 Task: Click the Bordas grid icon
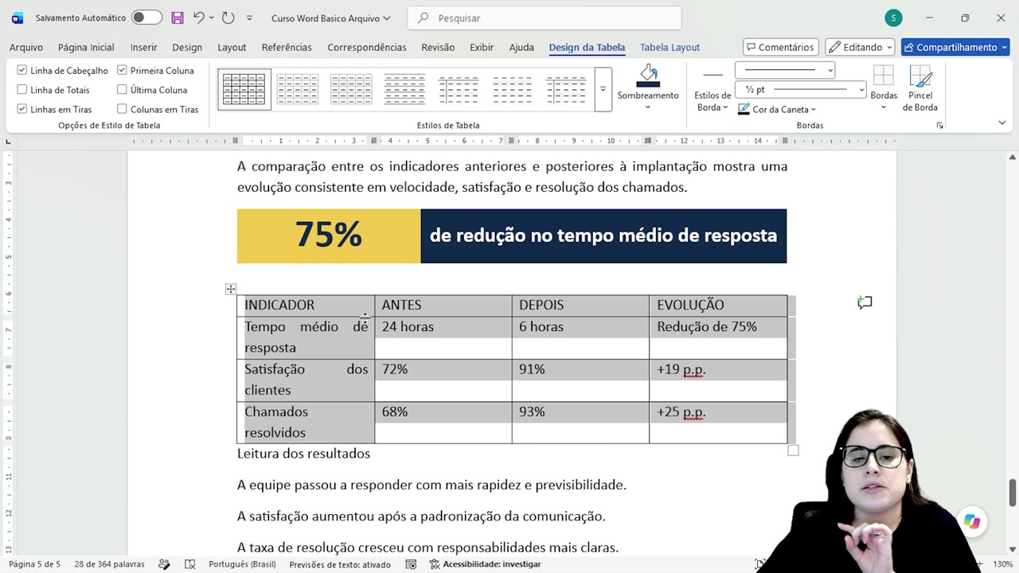click(x=883, y=76)
